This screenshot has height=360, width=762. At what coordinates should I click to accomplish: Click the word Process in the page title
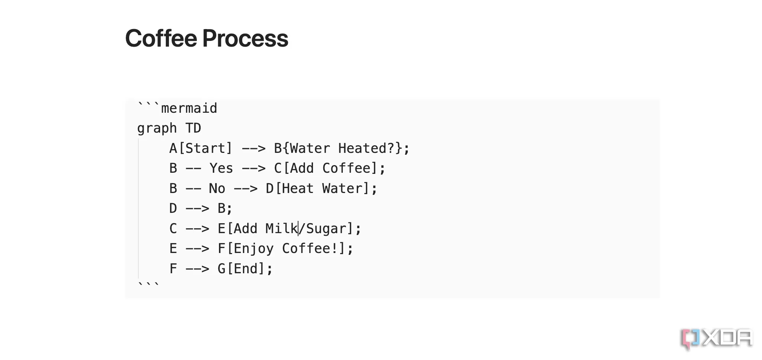pos(245,39)
